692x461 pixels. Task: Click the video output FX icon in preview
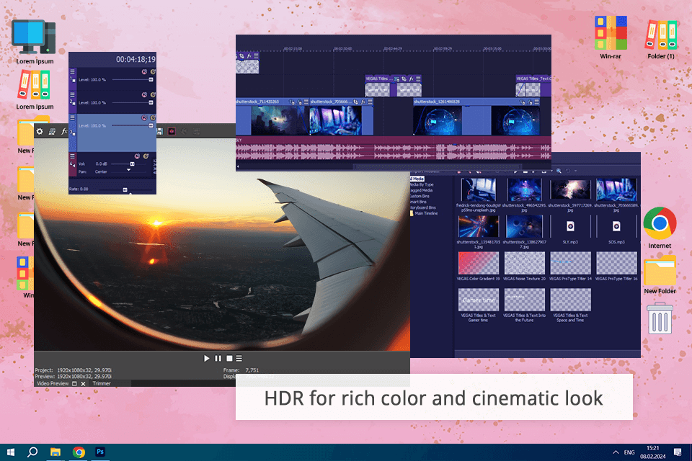click(64, 132)
